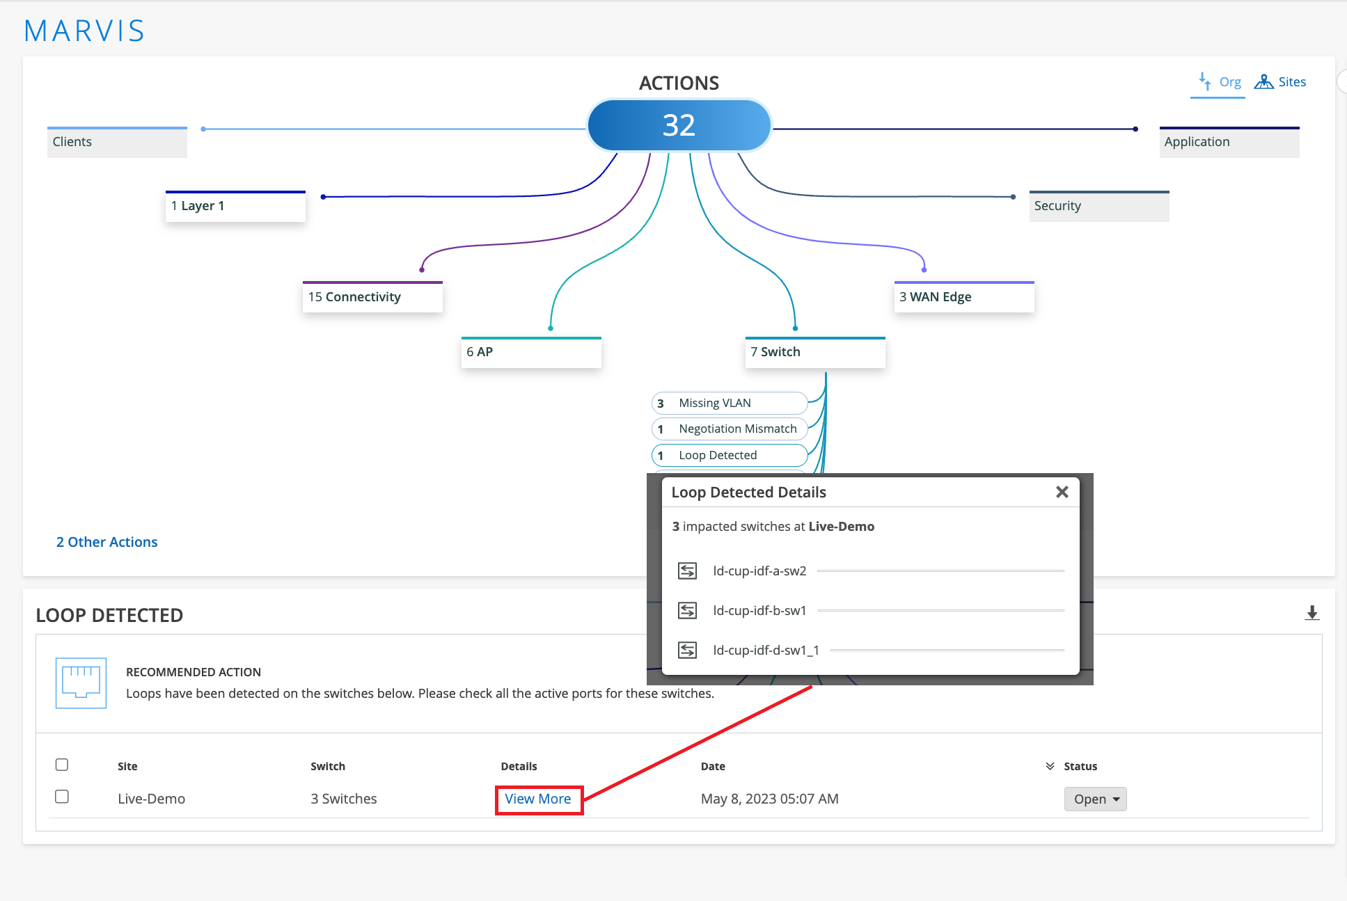The image size is (1347, 901).
Task: Open the 2 Other Actions link
Action: 107,542
